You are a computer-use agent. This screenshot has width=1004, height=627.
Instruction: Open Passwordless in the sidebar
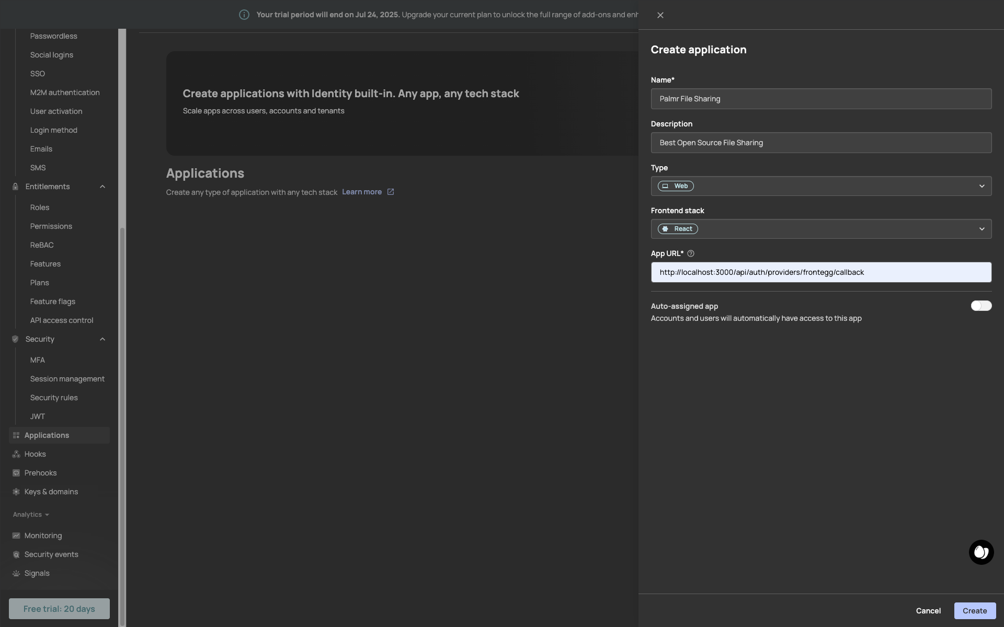[x=54, y=36]
